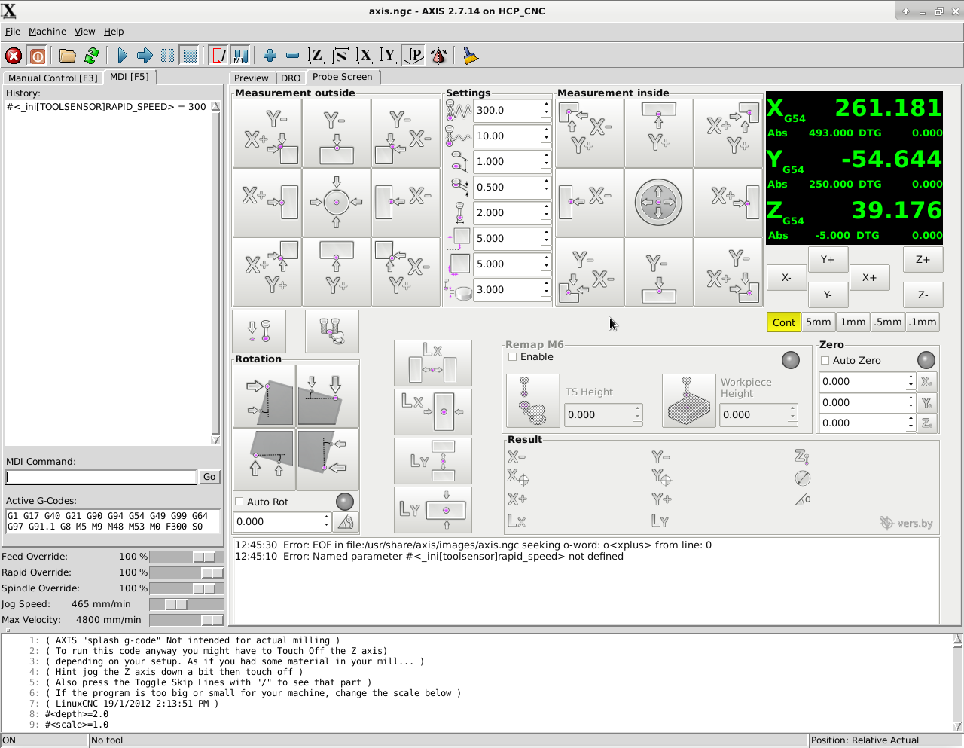This screenshot has height=748, width=964.
Task: Open a G-code file via folder icon
Action: click(68, 56)
